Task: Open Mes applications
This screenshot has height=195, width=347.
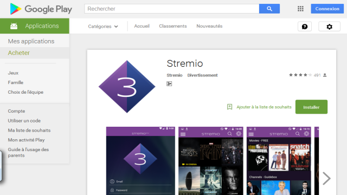Action: tap(31, 41)
